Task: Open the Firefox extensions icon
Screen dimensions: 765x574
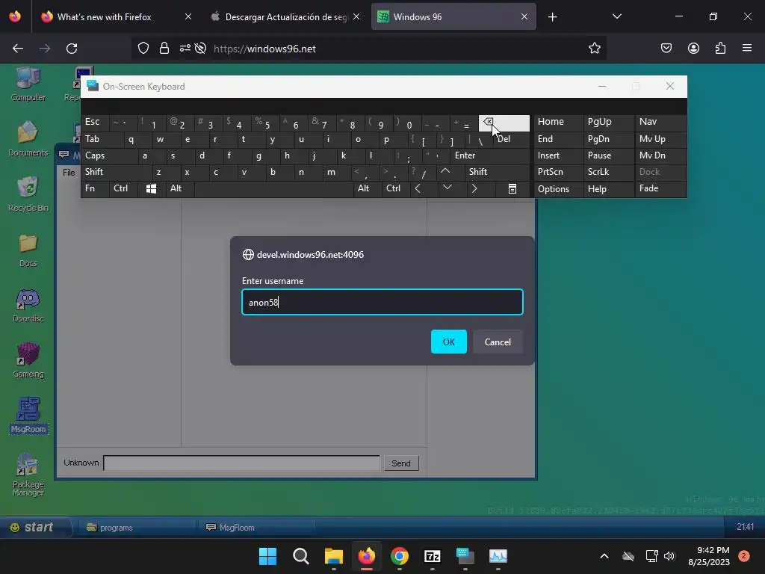Action: tap(720, 48)
